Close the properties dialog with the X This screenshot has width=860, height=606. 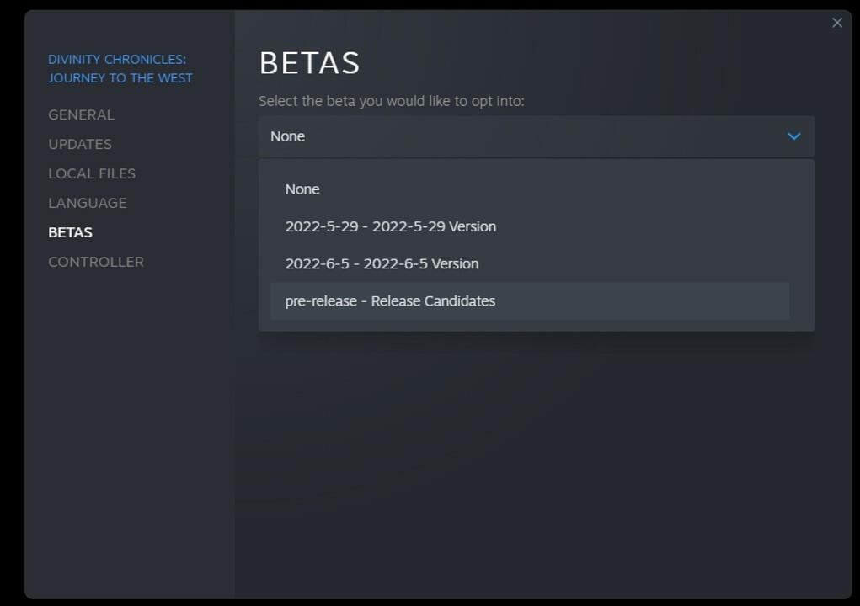coord(836,23)
